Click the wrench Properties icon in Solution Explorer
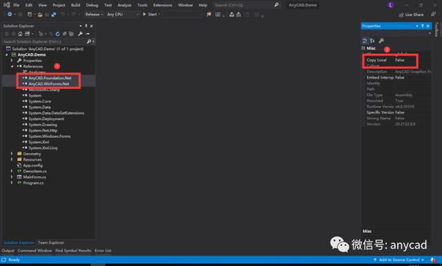 tap(80, 34)
